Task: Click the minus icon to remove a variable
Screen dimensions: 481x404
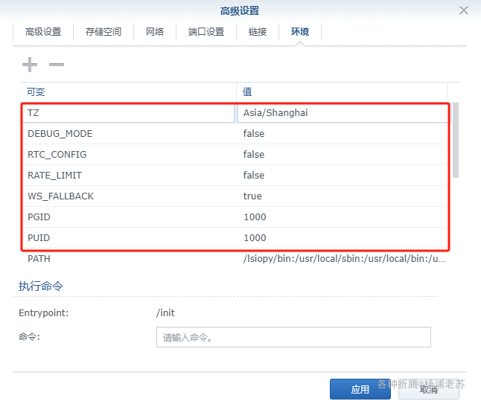Action: (57, 65)
